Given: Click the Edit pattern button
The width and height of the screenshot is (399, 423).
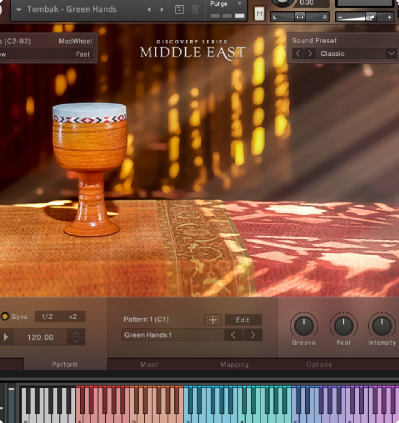Looking at the screenshot, I should [243, 320].
